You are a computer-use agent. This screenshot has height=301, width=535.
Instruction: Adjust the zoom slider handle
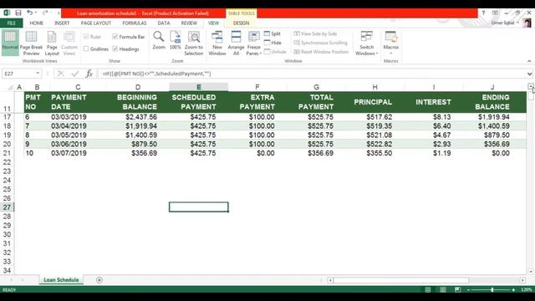[492, 290]
